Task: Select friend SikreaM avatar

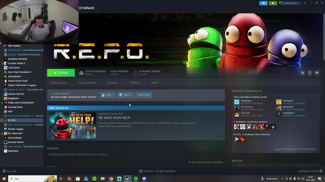Action: click(x=237, y=114)
